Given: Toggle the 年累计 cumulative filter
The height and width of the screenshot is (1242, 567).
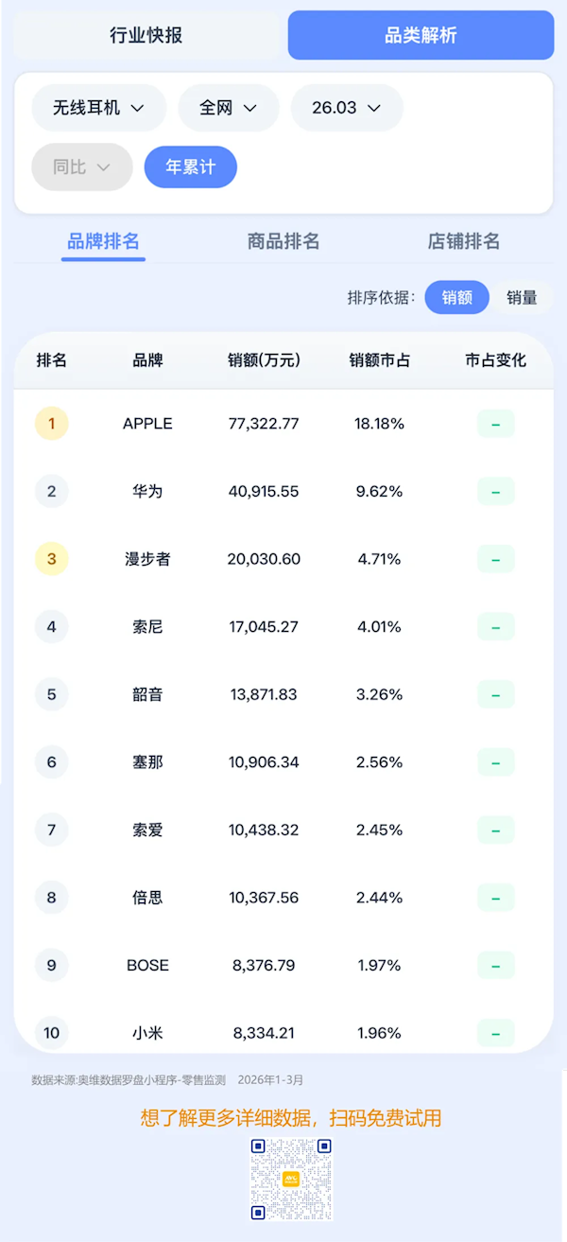Looking at the screenshot, I should [x=190, y=166].
